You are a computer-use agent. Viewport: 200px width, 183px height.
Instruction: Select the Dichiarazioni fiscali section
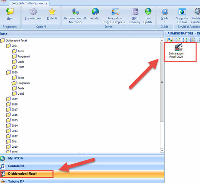tap(82, 174)
